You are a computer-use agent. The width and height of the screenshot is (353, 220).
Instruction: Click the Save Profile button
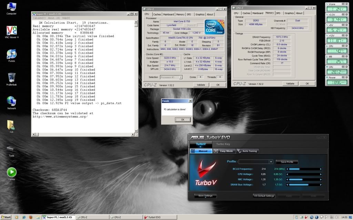tap(287, 162)
